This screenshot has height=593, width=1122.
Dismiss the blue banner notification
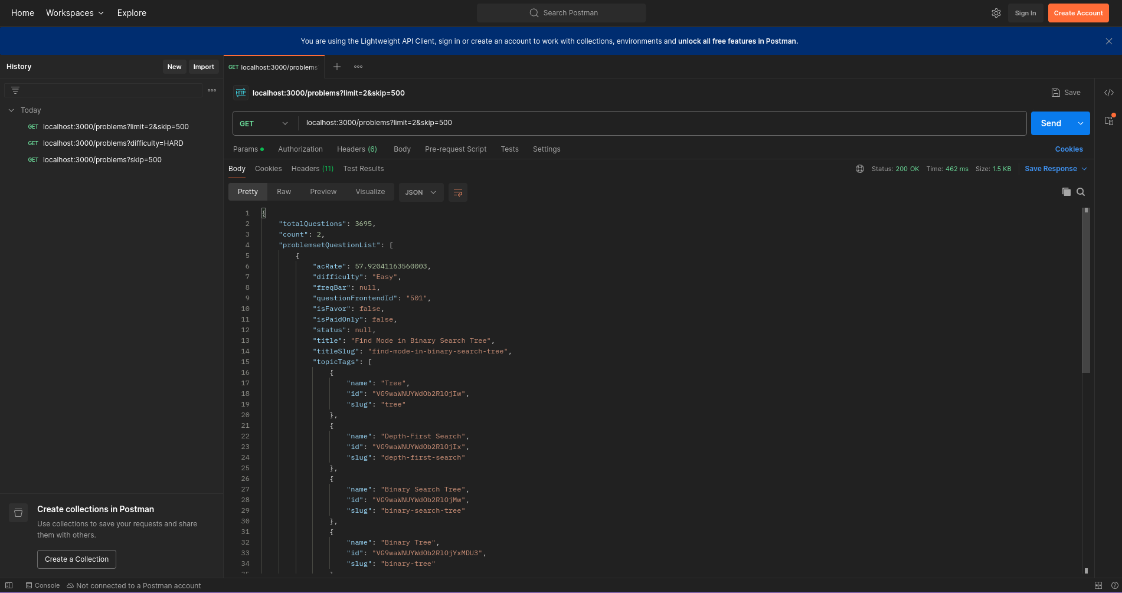1109,41
